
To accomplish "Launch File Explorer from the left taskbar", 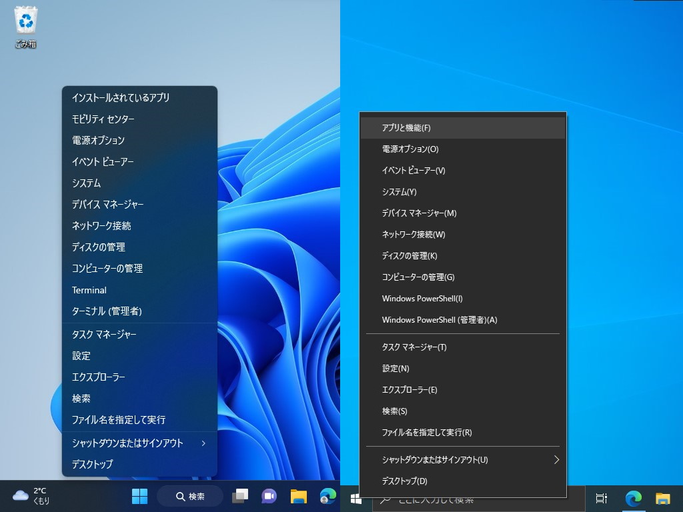I will tap(298, 496).
